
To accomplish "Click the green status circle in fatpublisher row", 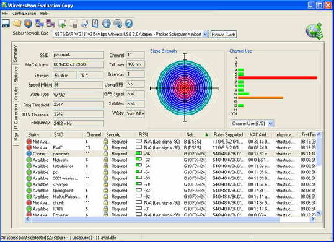I will pyautogui.click(x=29, y=166).
